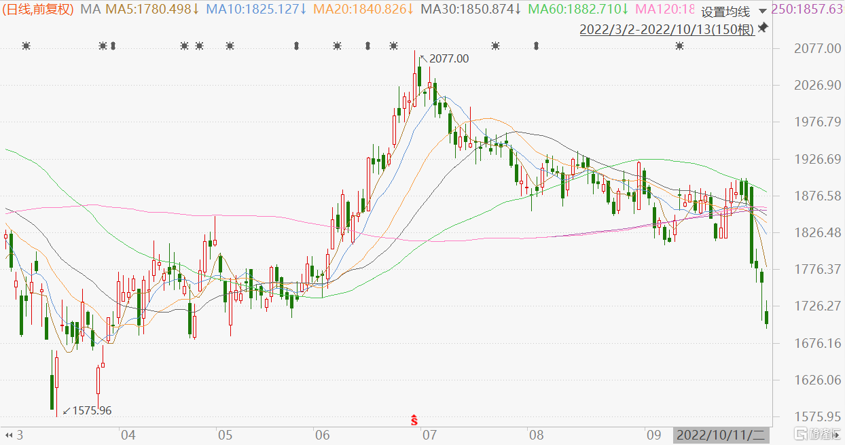Screen dimensions: 845x445
Task: Click the red S marker near month 07
Action: (x=414, y=419)
